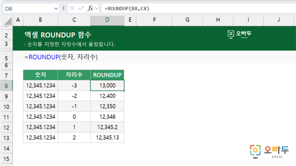Select column E header

(x=130, y=20)
